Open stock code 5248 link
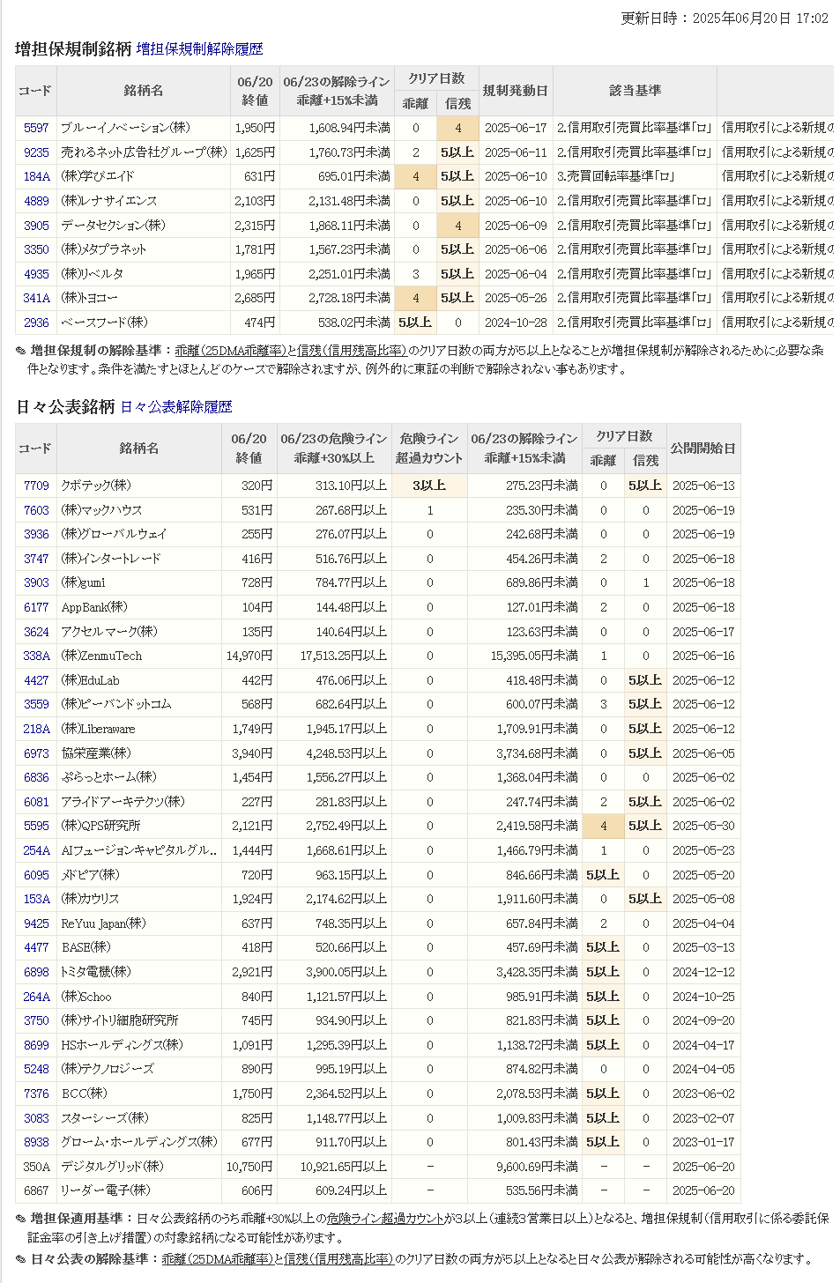This screenshot has width=840, height=1283. [x=36, y=1069]
